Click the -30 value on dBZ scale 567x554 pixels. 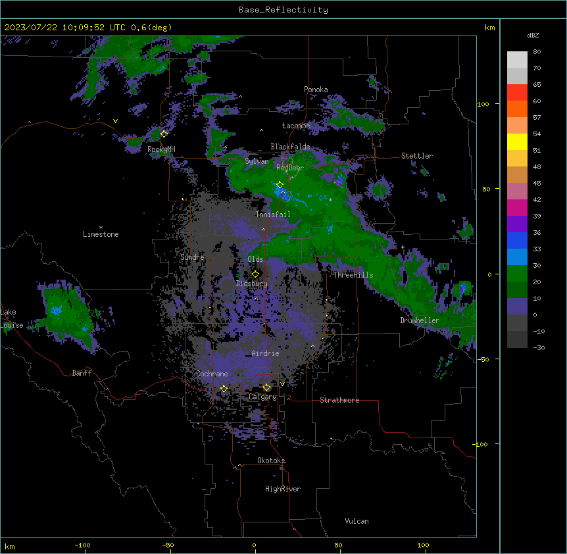pyautogui.click(x=539, y=347)
